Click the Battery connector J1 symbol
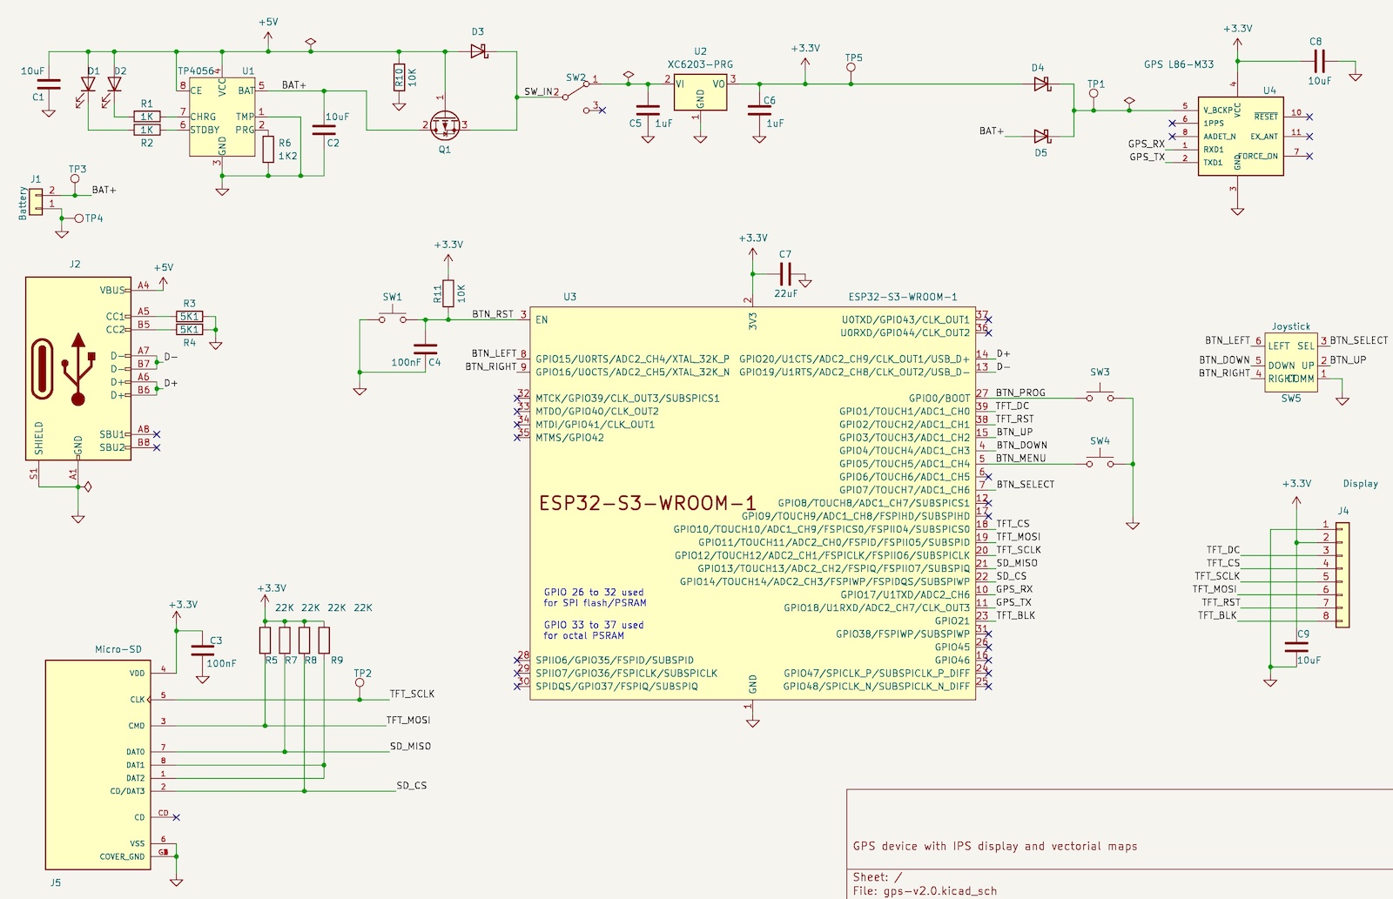 [x=36, y=201]
